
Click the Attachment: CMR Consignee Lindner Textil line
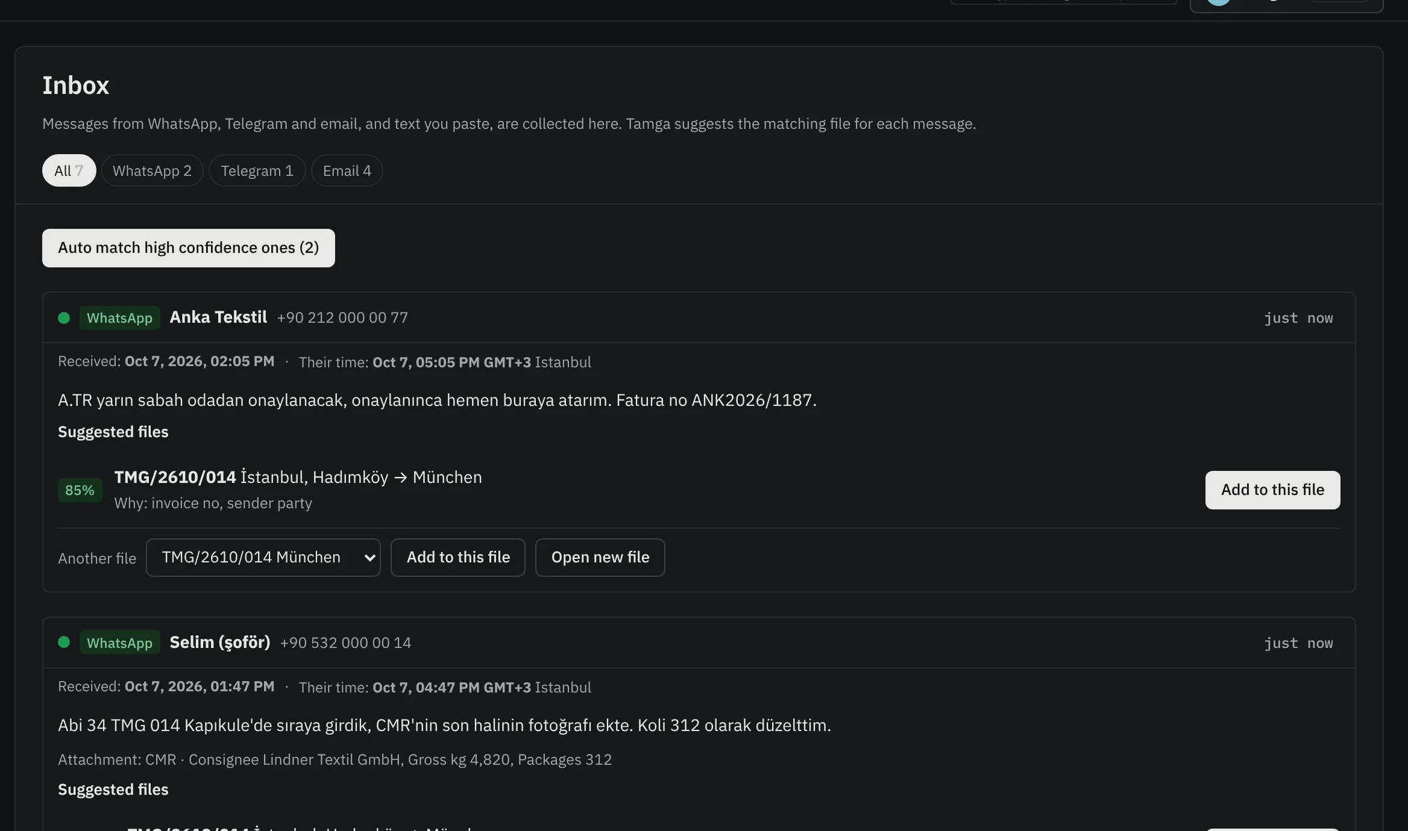coord(335,760)
